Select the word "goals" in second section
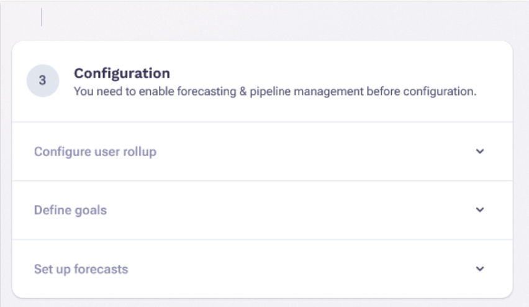This screenshot has width=529, height=307. (x=91, y=210)
